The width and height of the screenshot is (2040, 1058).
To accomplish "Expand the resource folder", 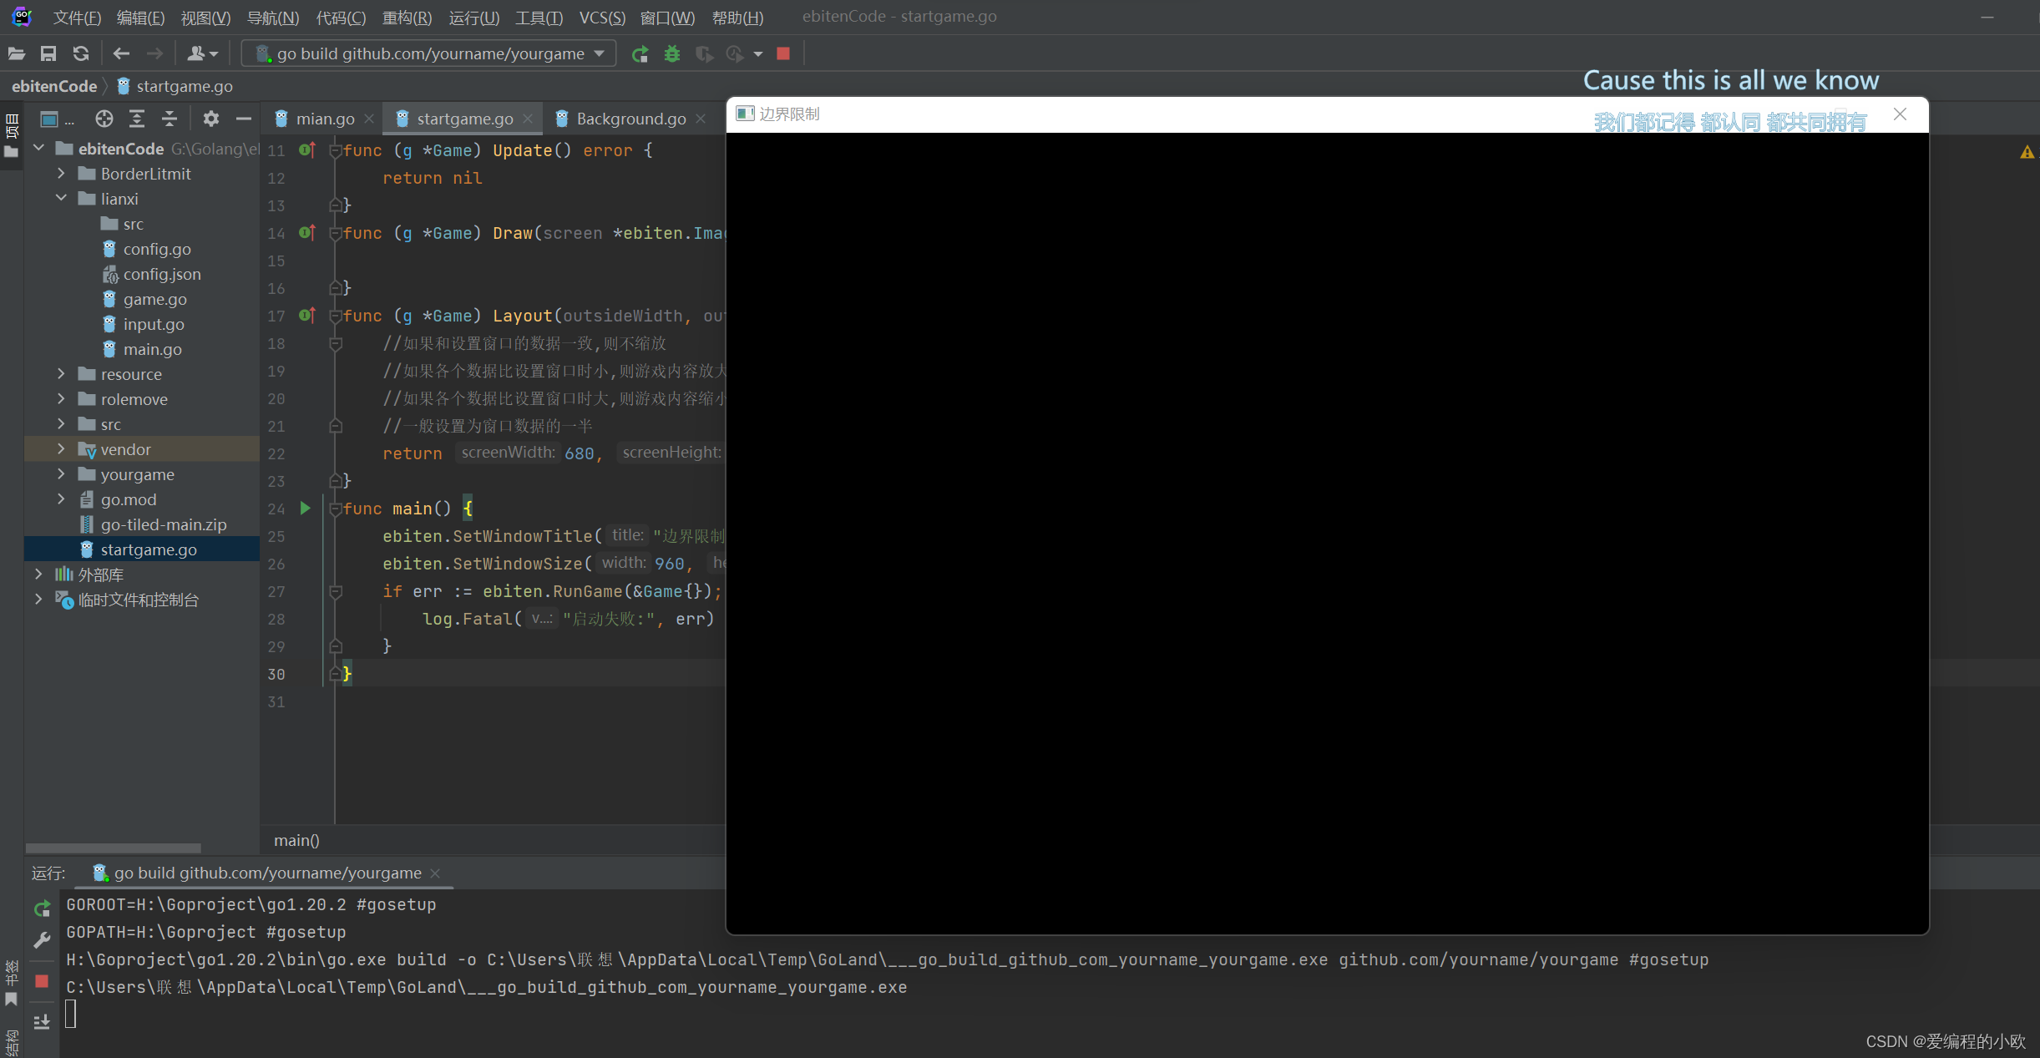I will [x=61, y=374].
